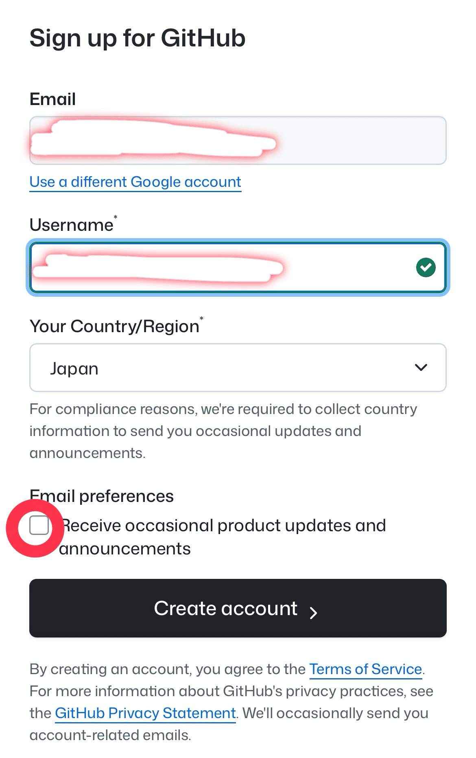Open the GitHub Privacy Statement
The image size is (476, 758).
coord(144,713)
